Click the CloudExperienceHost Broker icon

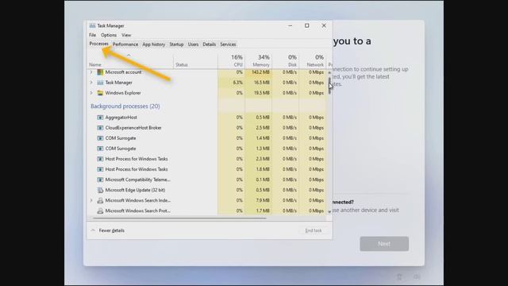point(100,128)
